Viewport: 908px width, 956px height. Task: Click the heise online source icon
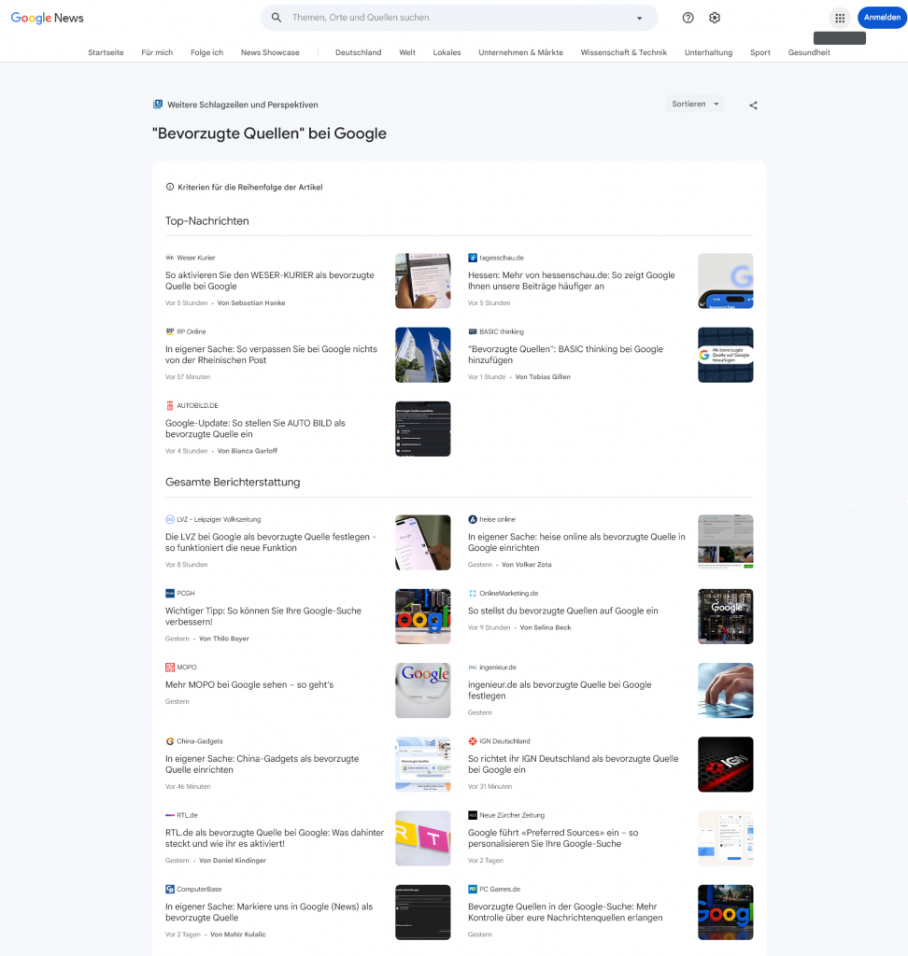(x=473, y=519)
